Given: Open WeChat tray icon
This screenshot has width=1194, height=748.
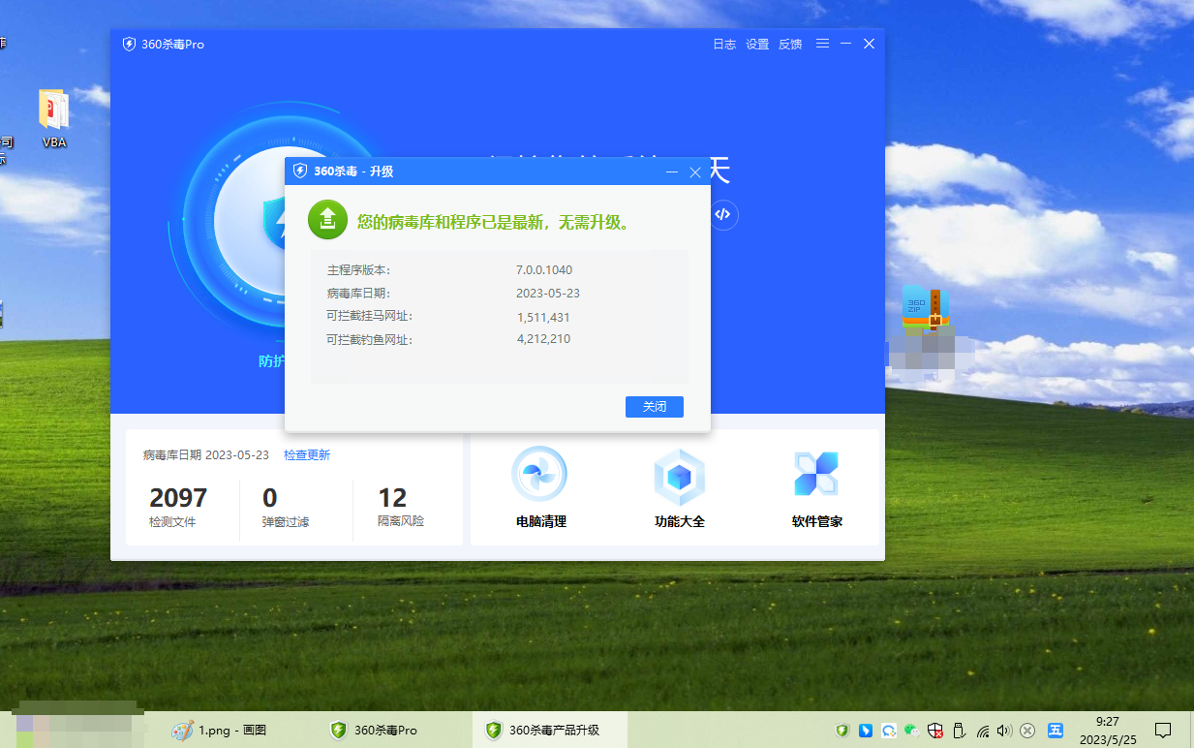Looking at the screenshot, I should 912,731.
